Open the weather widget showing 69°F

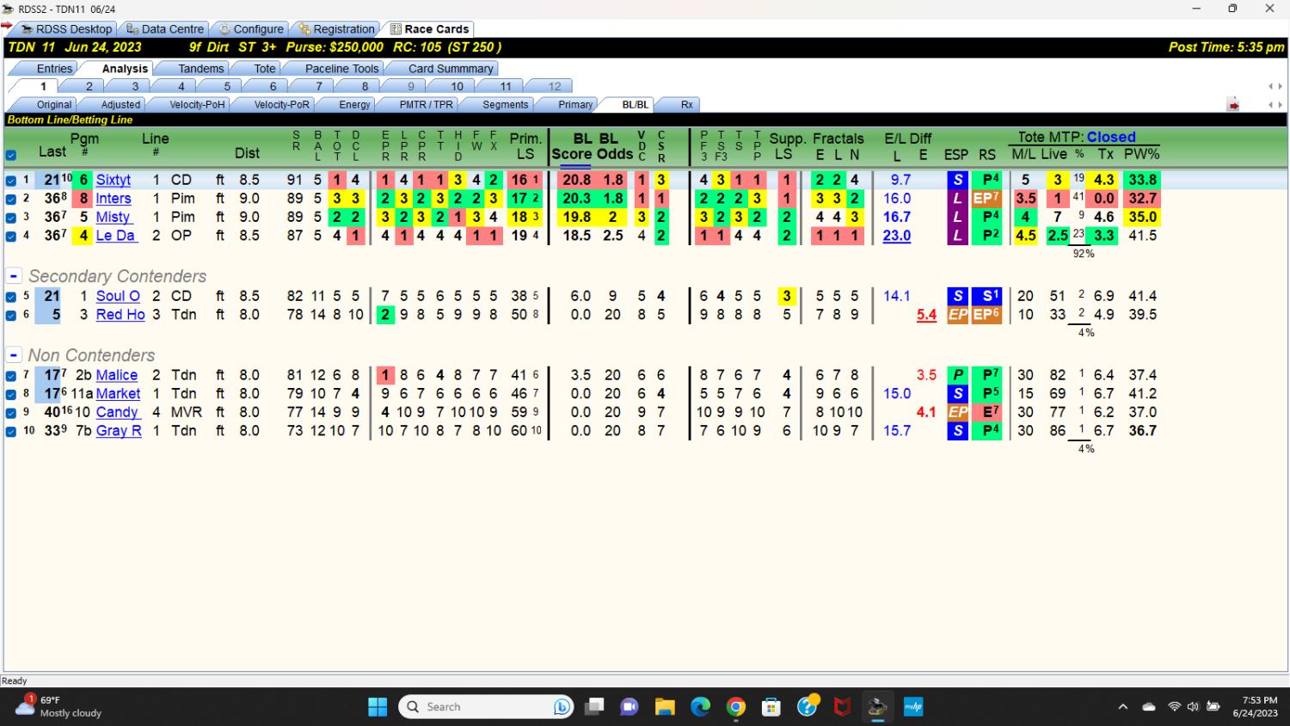[58, 706]
